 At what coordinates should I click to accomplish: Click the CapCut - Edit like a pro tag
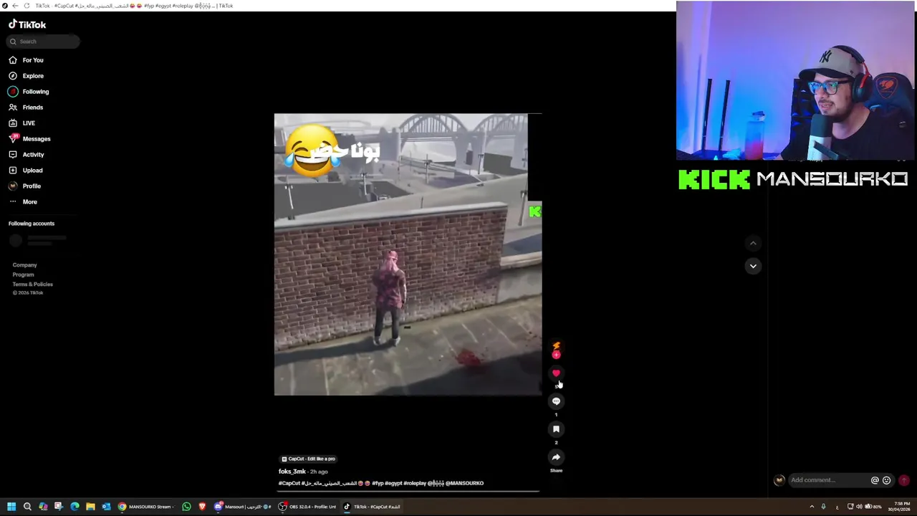click(x=308, y=459)
